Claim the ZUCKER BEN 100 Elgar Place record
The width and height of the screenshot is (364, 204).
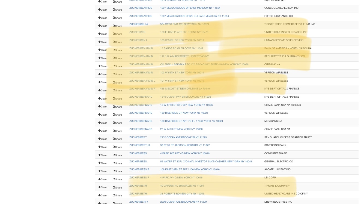coord(103,34)
